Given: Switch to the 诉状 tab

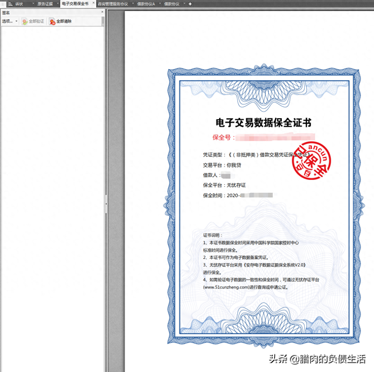Looking at the screenshot, I should pyautogui.click(x=19, y=4).
